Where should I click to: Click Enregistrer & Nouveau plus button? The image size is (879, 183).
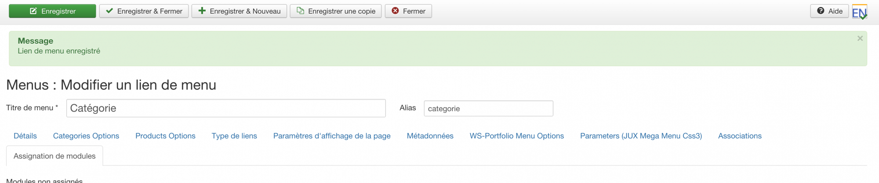click(239, 11)
